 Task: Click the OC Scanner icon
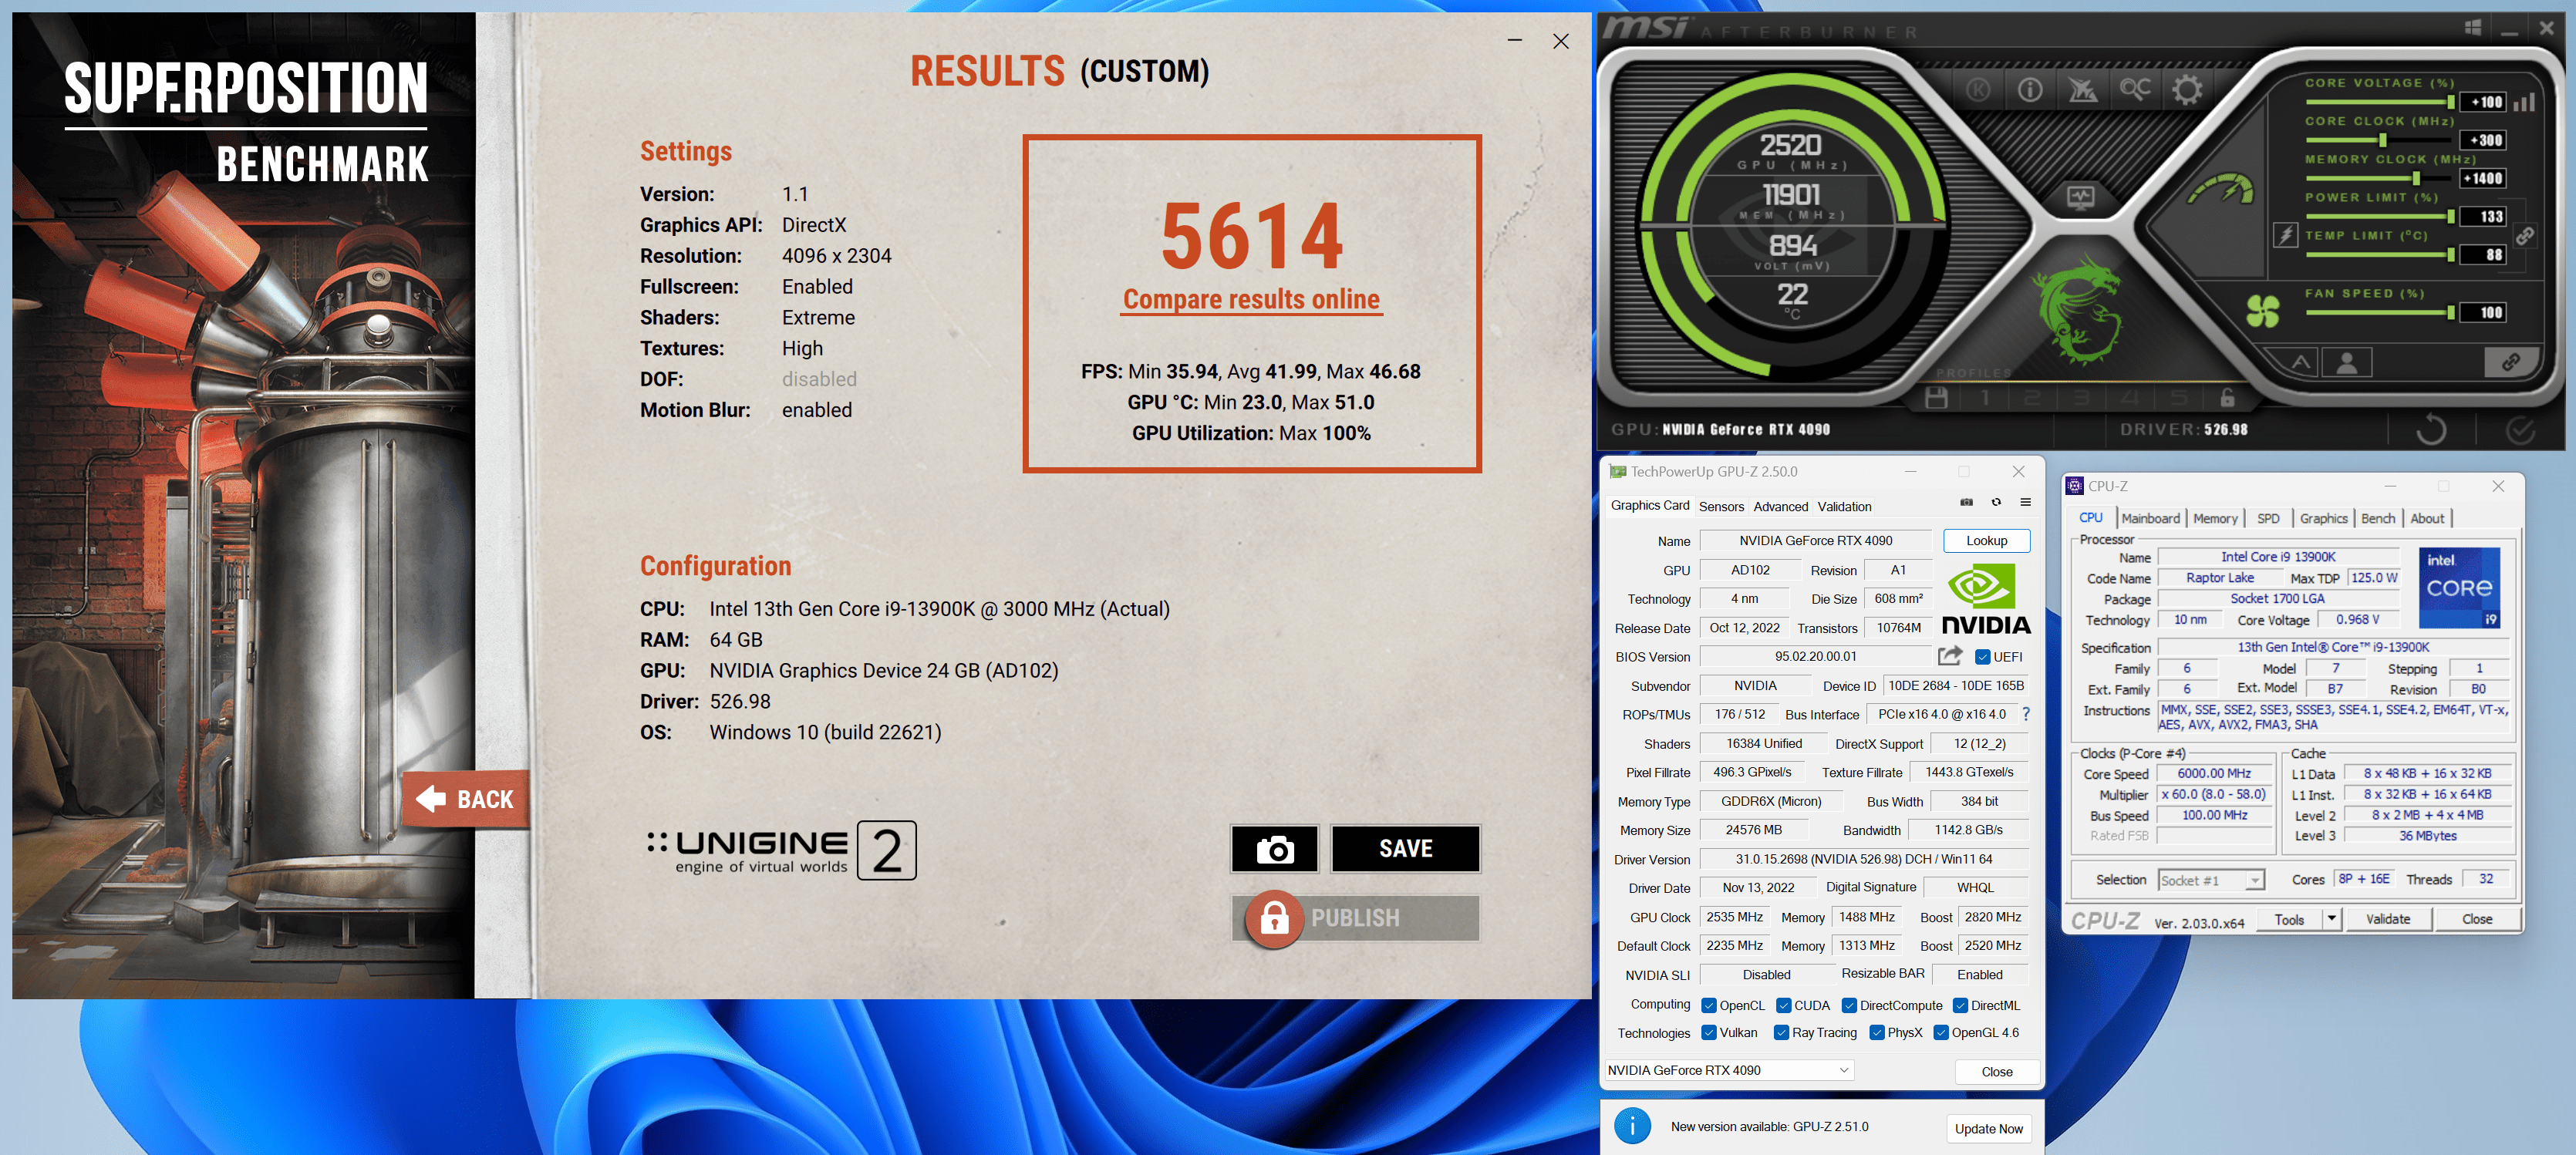pyautogui.click(x=2135, y=90)
